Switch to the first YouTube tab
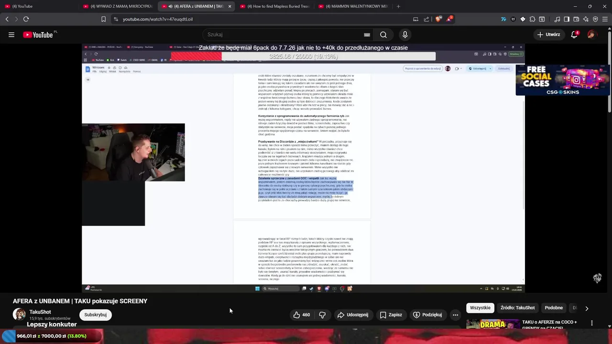The width and height of the screenshot is (612, 344). [x=40, y=6]
